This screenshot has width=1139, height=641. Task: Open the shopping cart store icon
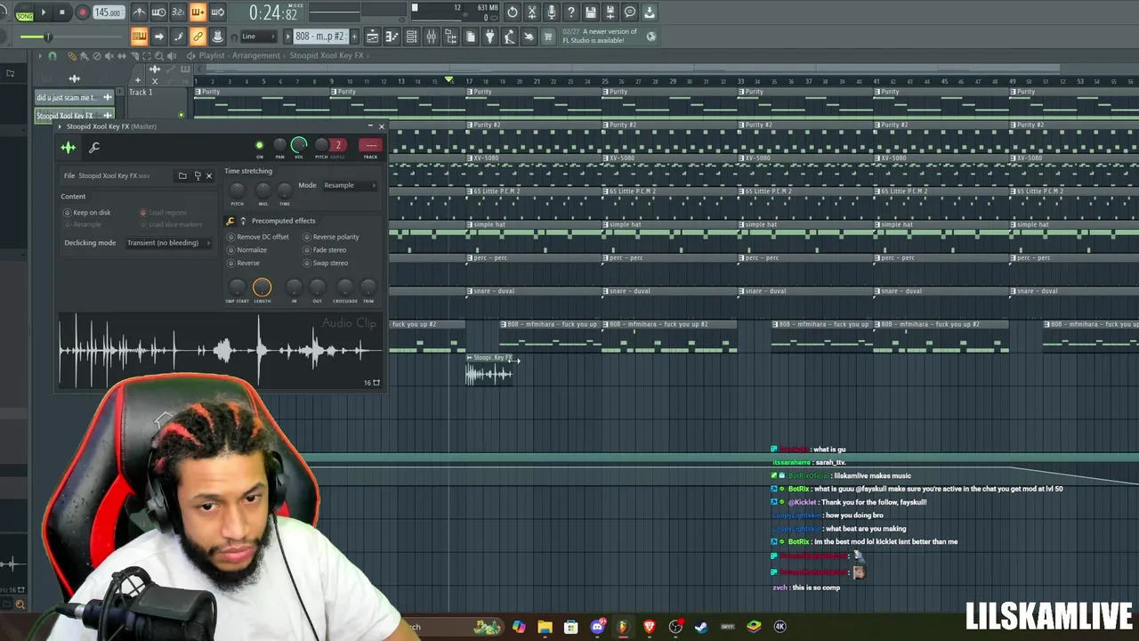[x=548, y=37]
